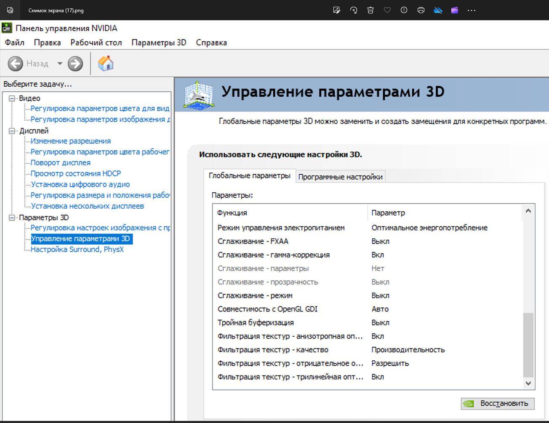Open the Назад history dropdown arrow
Screen dimensions: 549x423
pos(60,64)
